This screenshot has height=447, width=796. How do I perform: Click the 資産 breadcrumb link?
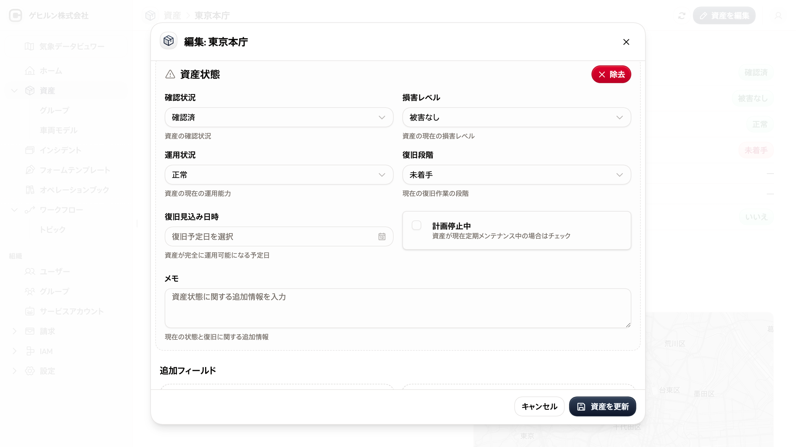coord(172,15)
